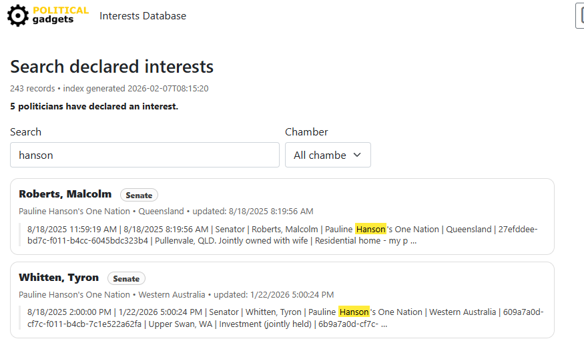Click the Political Gadgets gear logo

[17, 15]
